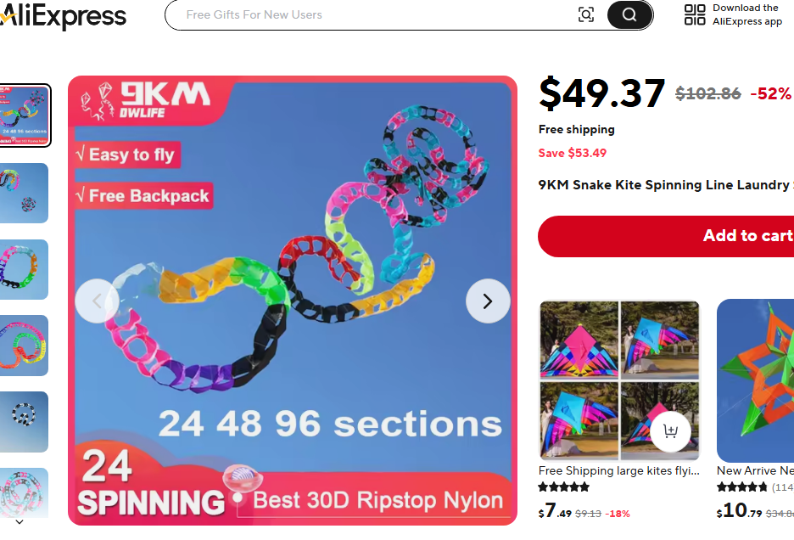
Task: Click the magnifier search button
Action: click(x=629, y=14)
